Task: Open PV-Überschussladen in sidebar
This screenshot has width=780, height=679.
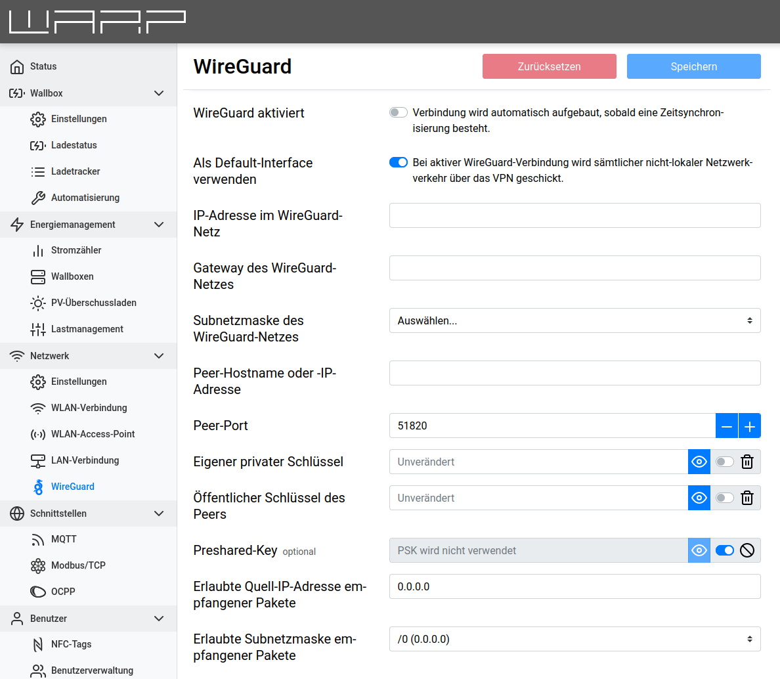Action: tap(93, 303)
